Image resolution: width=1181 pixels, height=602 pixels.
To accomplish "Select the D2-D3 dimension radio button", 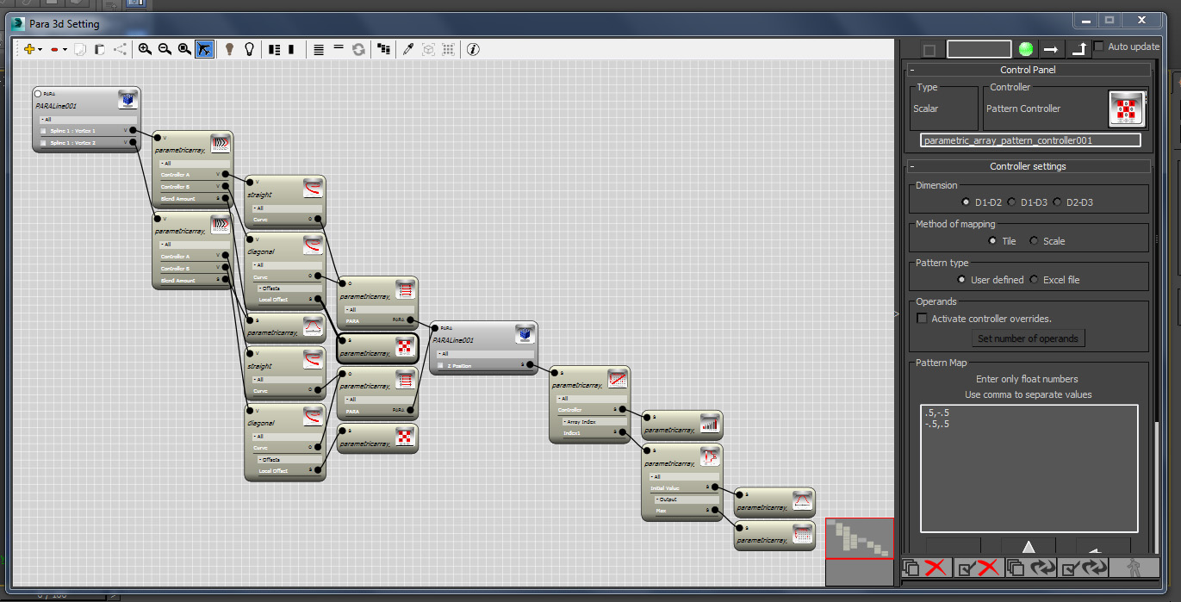I will tap(1057, 202).
